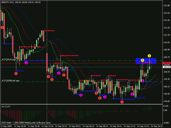Click the yellow 1 marker above the blue rectangle
Screen dimensions: 171x128
(x=149, y=56)
